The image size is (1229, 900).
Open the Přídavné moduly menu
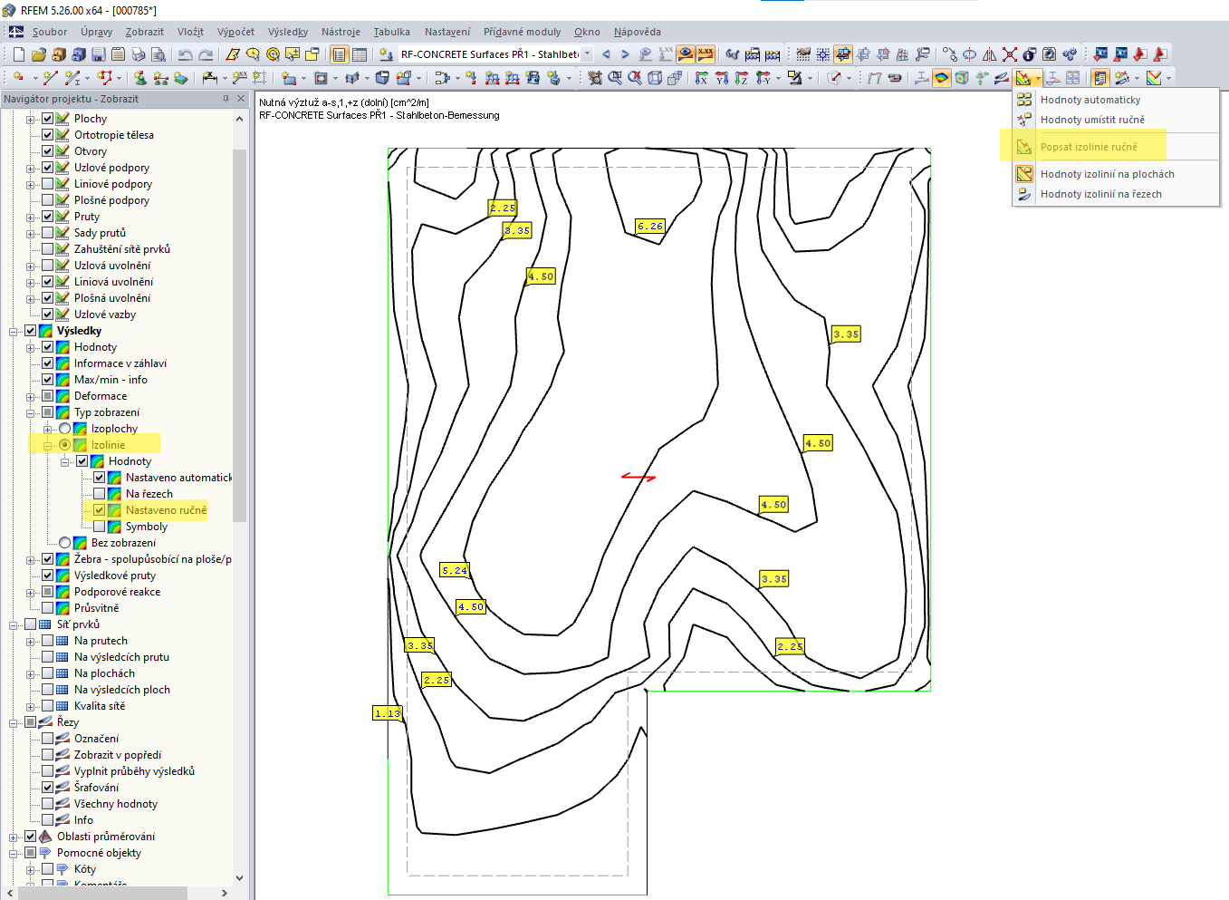[522, 32]
